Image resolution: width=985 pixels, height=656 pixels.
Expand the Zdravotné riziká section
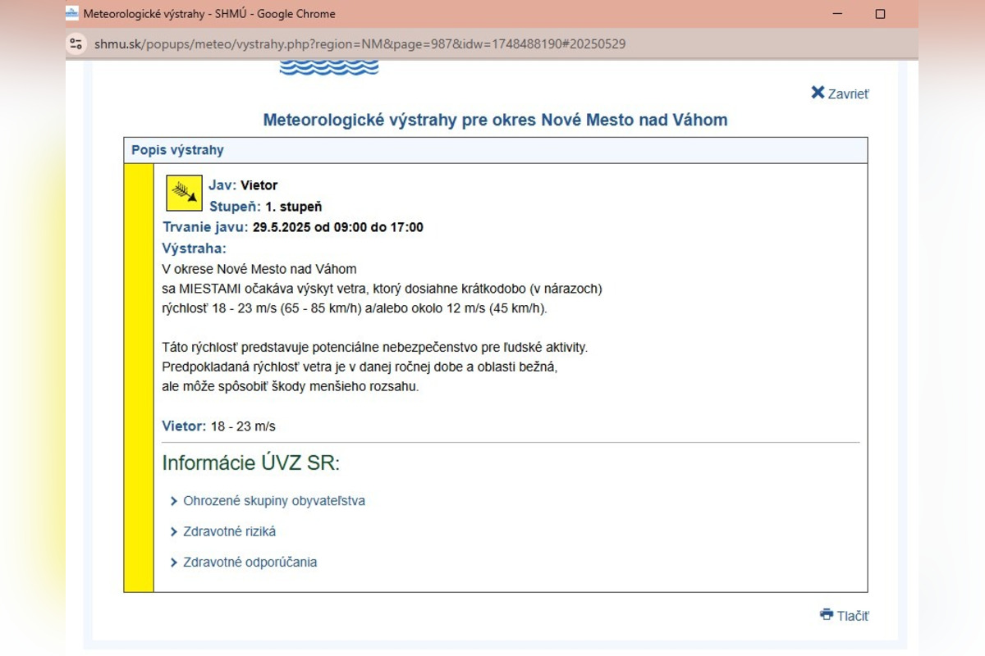point(229,532)
